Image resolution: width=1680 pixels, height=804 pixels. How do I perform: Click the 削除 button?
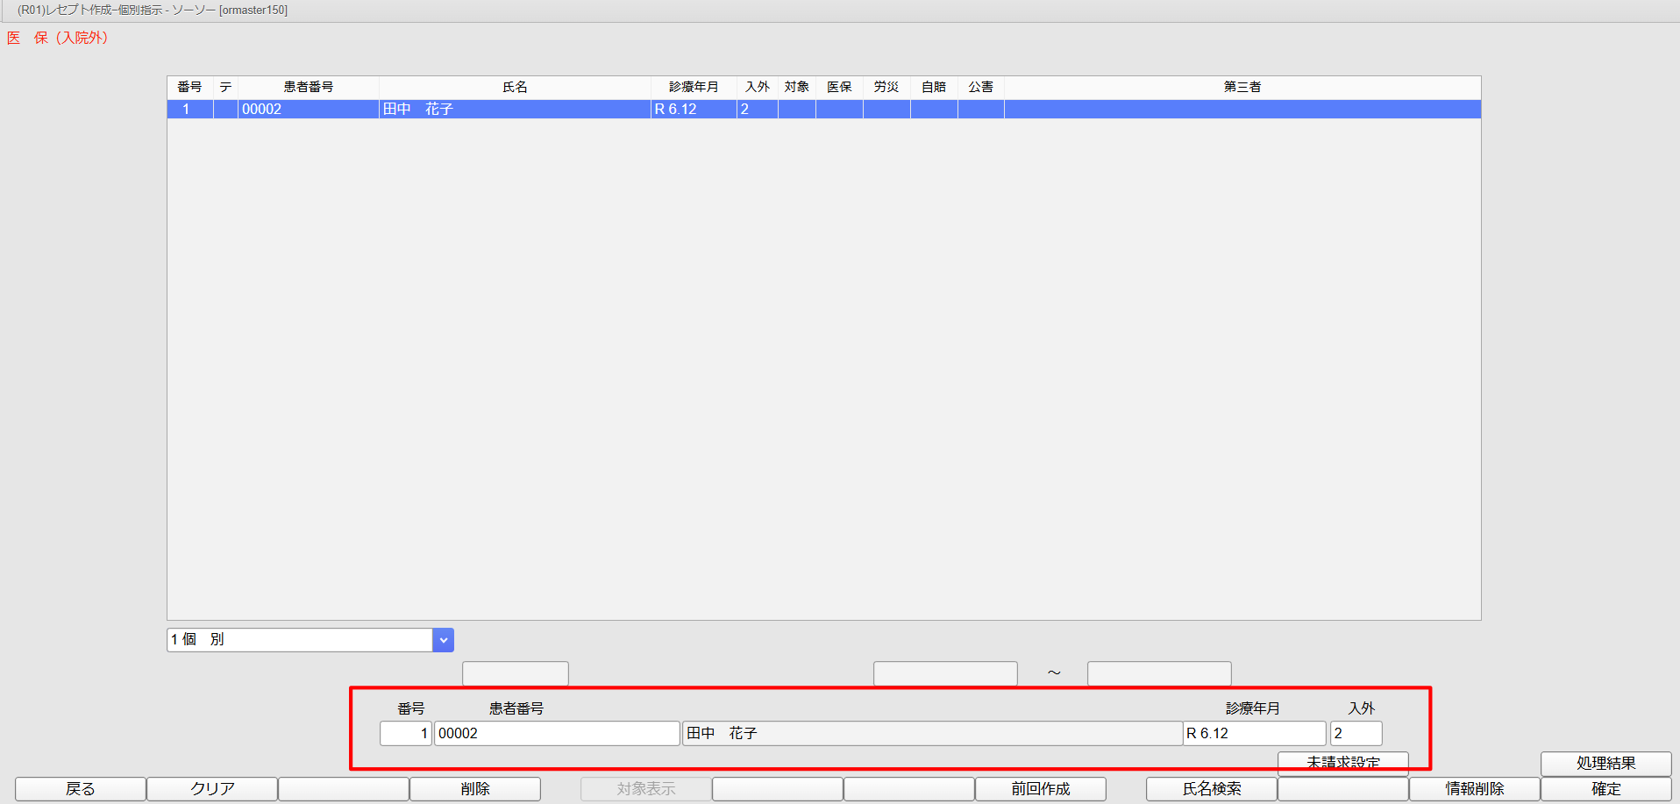click(x=474, y=789)
